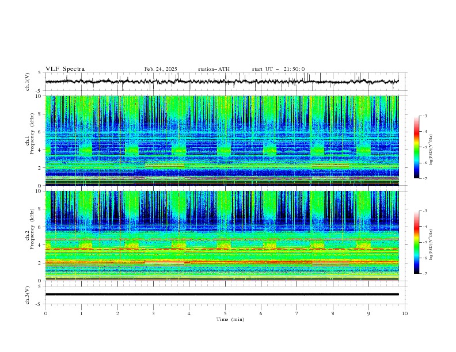456x352 pixels.
Task: Click the "-3" label on ch.1 colorbar
Action: (x=424, y=116)
